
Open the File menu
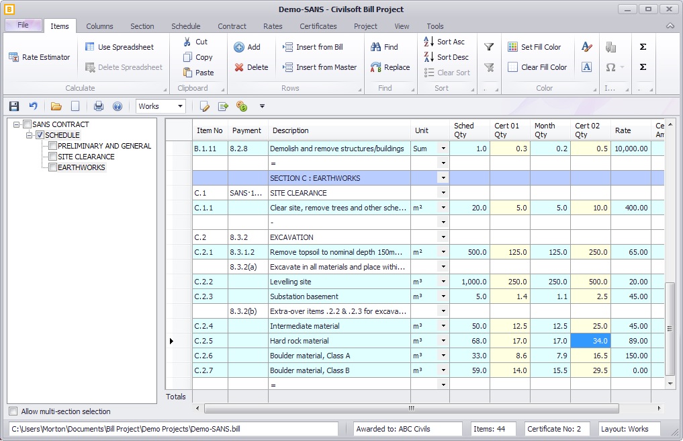click(x=23, y=25)
